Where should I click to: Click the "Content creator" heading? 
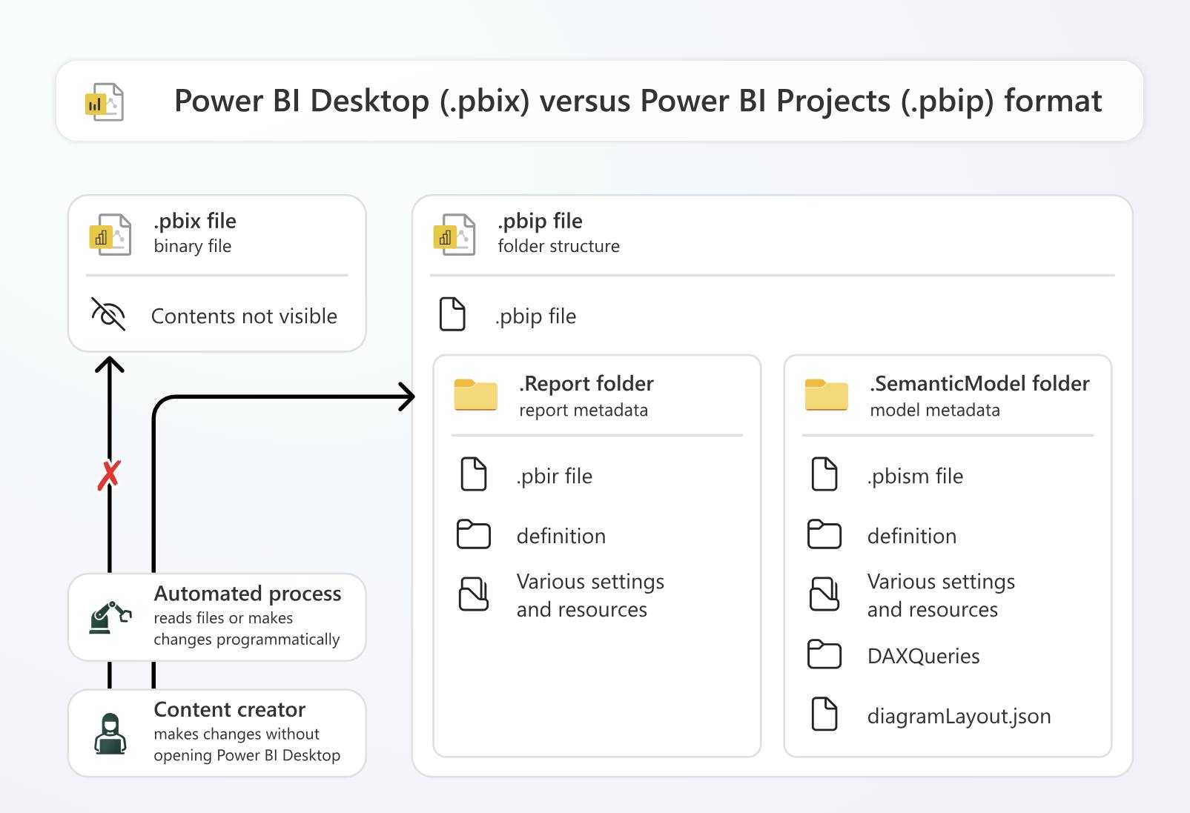(x=230, y=710)
